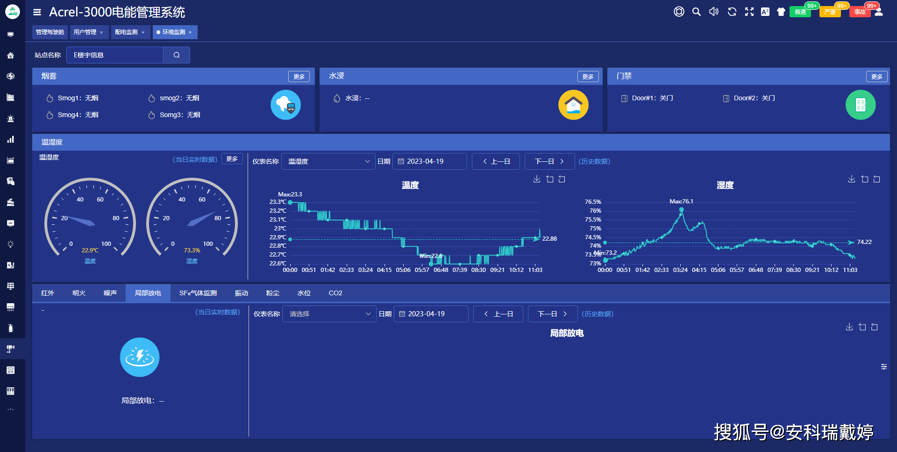Go to 下一日 in the 局部放电 section
This screenshot has height=452, width=897.
tap(553, 314)
